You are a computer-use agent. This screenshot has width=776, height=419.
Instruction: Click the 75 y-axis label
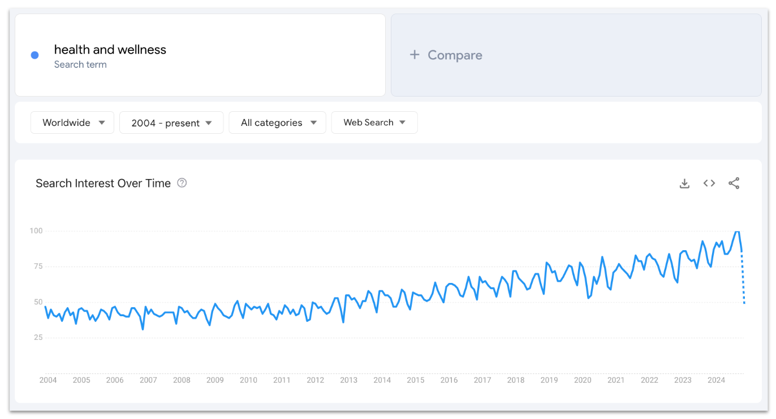(x=38, y=267)
